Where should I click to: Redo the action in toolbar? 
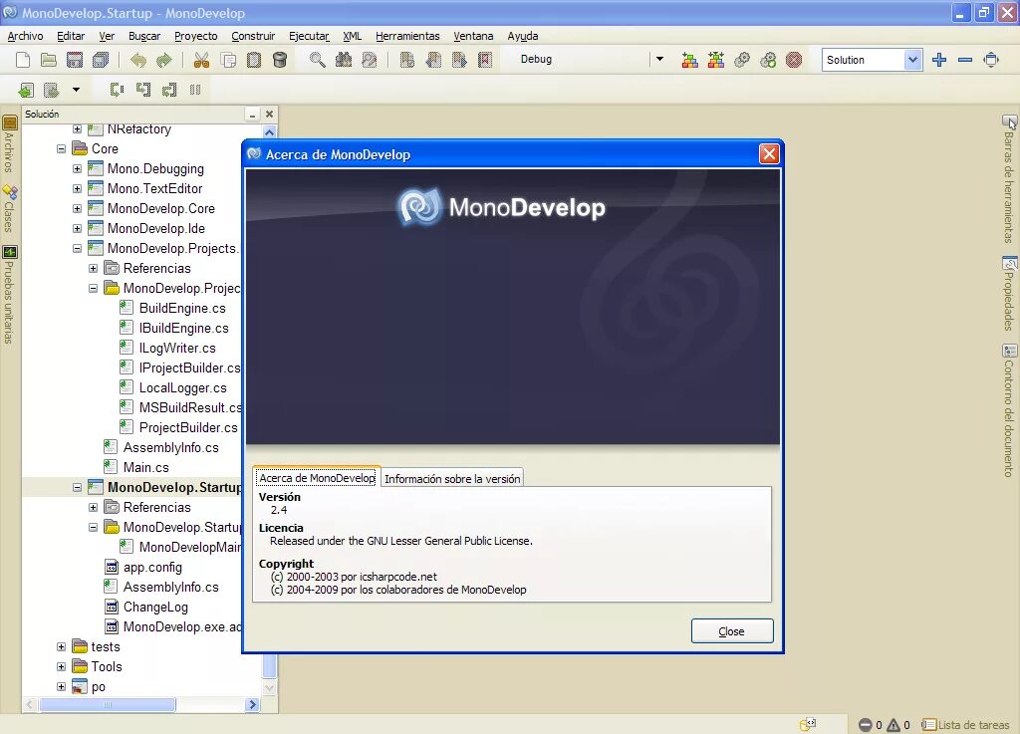164,60
